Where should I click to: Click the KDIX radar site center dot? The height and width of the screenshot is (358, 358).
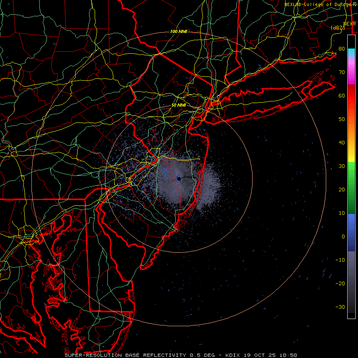pos(179,179)
